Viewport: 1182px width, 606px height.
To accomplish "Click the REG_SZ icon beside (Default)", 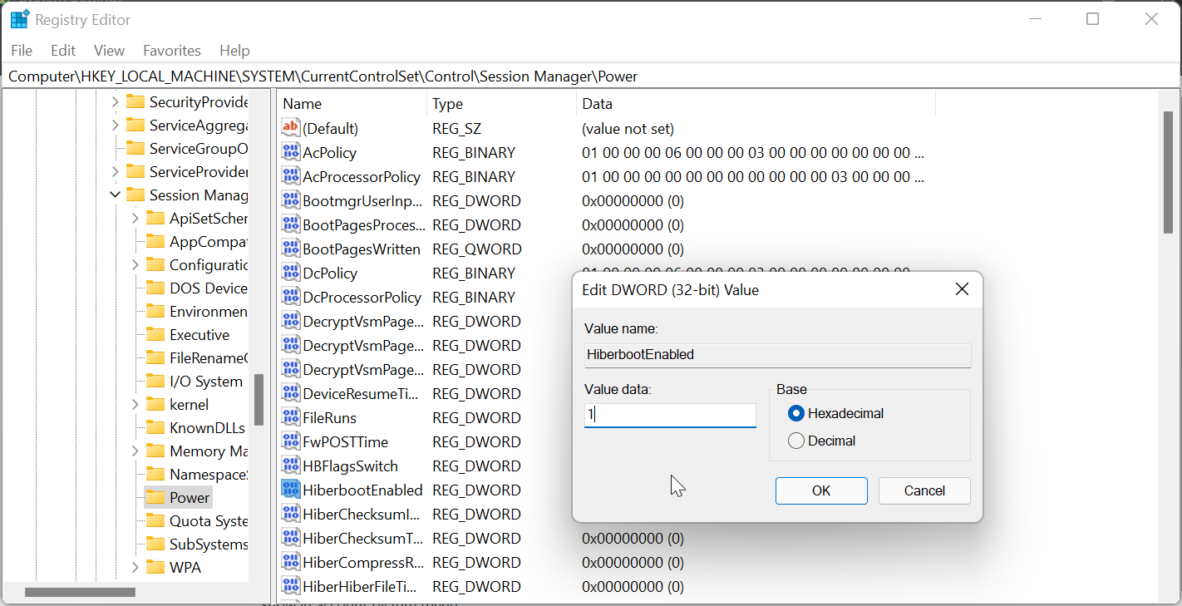I will (x=291, y=128).
